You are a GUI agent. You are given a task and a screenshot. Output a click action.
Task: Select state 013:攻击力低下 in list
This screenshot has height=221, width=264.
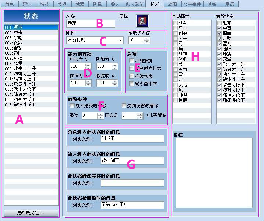pos(31,89)
